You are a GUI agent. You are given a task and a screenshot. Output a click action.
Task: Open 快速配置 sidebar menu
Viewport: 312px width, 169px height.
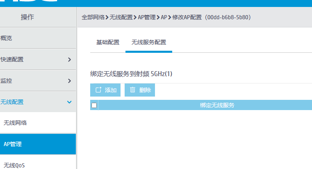[38, 59]
